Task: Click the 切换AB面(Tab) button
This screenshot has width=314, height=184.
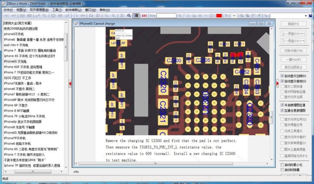Action: (294, 51)
